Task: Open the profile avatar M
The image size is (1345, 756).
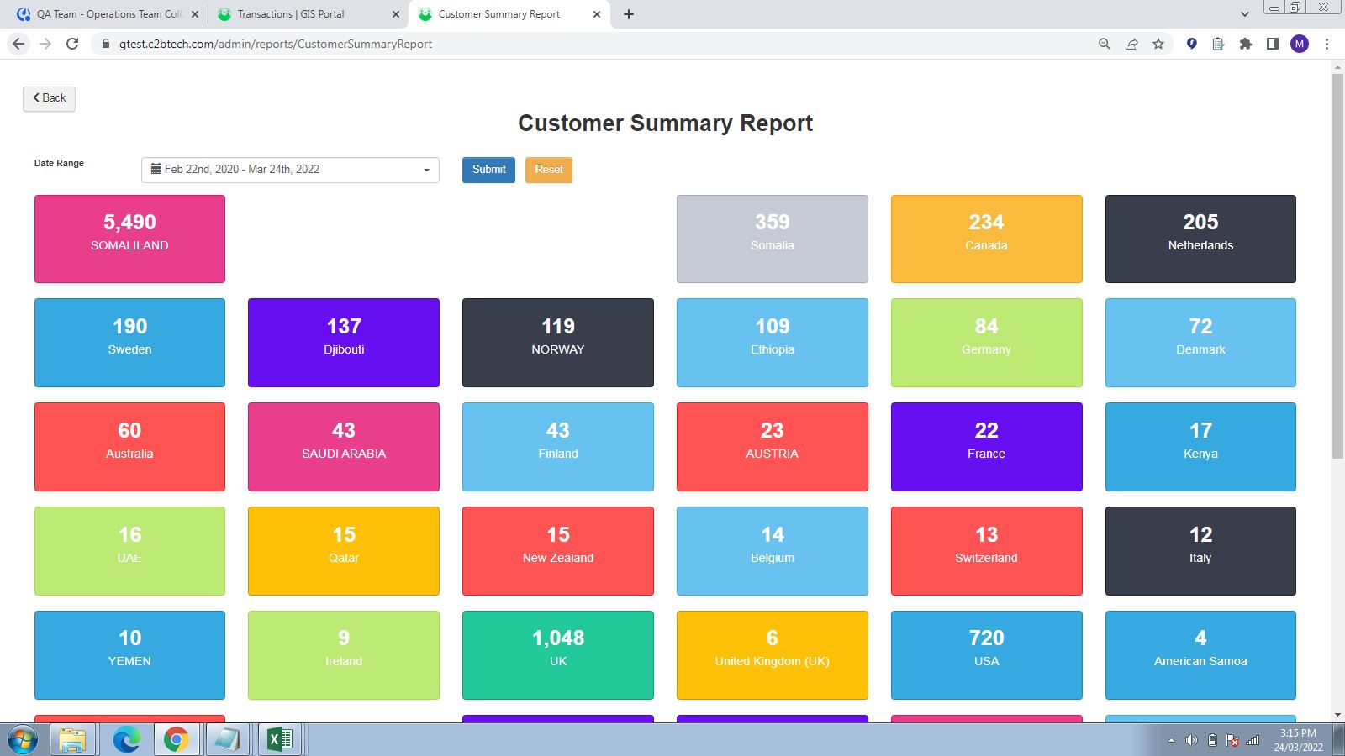Action: tap(1300, 44)
